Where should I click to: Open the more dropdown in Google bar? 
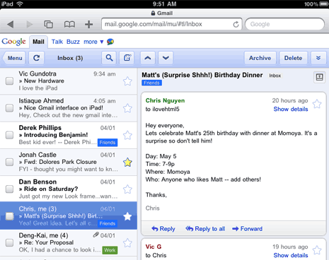pos(93,42)
